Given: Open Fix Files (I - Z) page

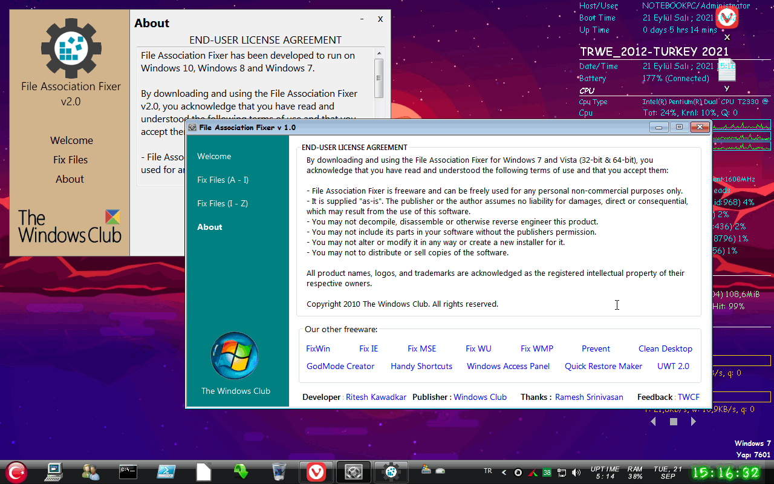Looking at the screenshot, I should pyautogui.click(x=223, y=203).
